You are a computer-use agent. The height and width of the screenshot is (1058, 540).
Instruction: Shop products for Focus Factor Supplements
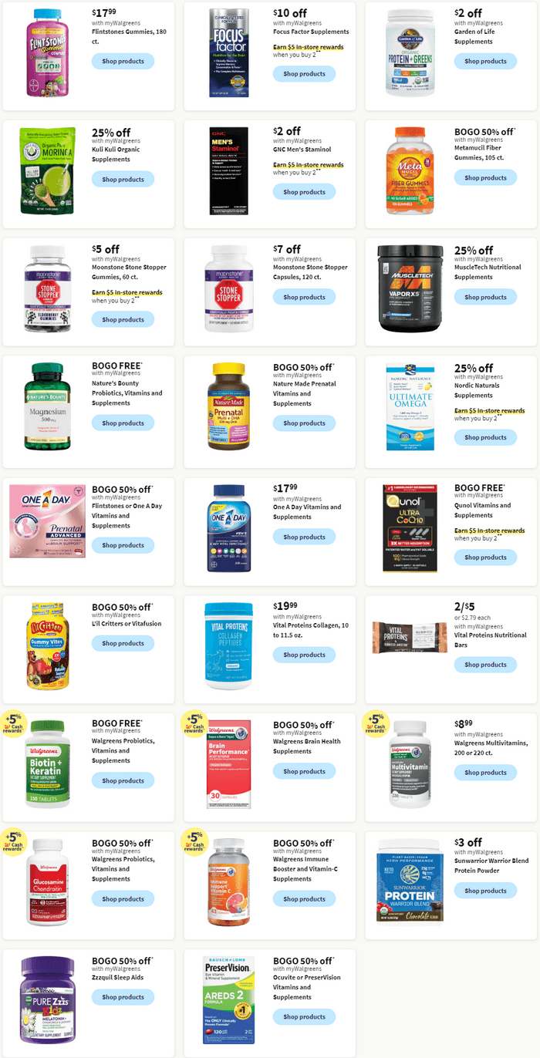(x=304, y=74)
